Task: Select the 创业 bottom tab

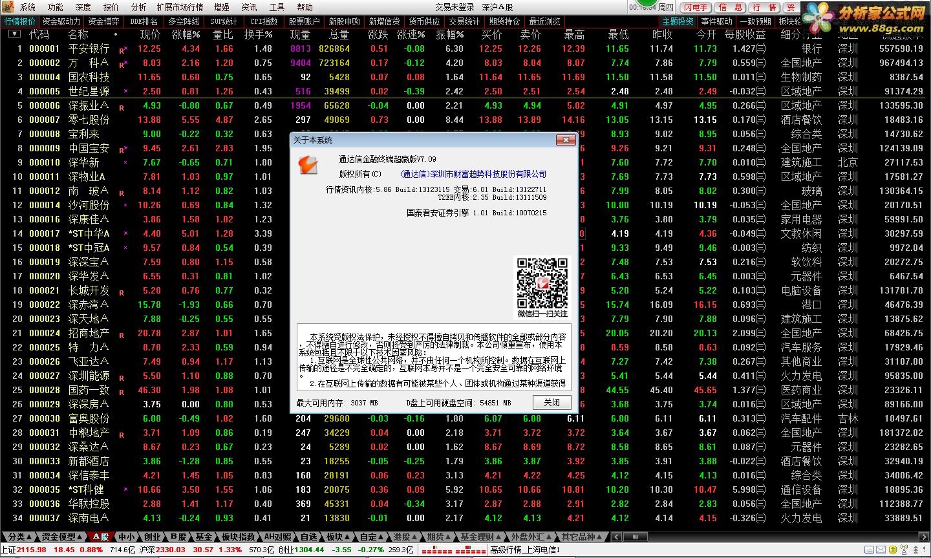Action: coord(153,537)
